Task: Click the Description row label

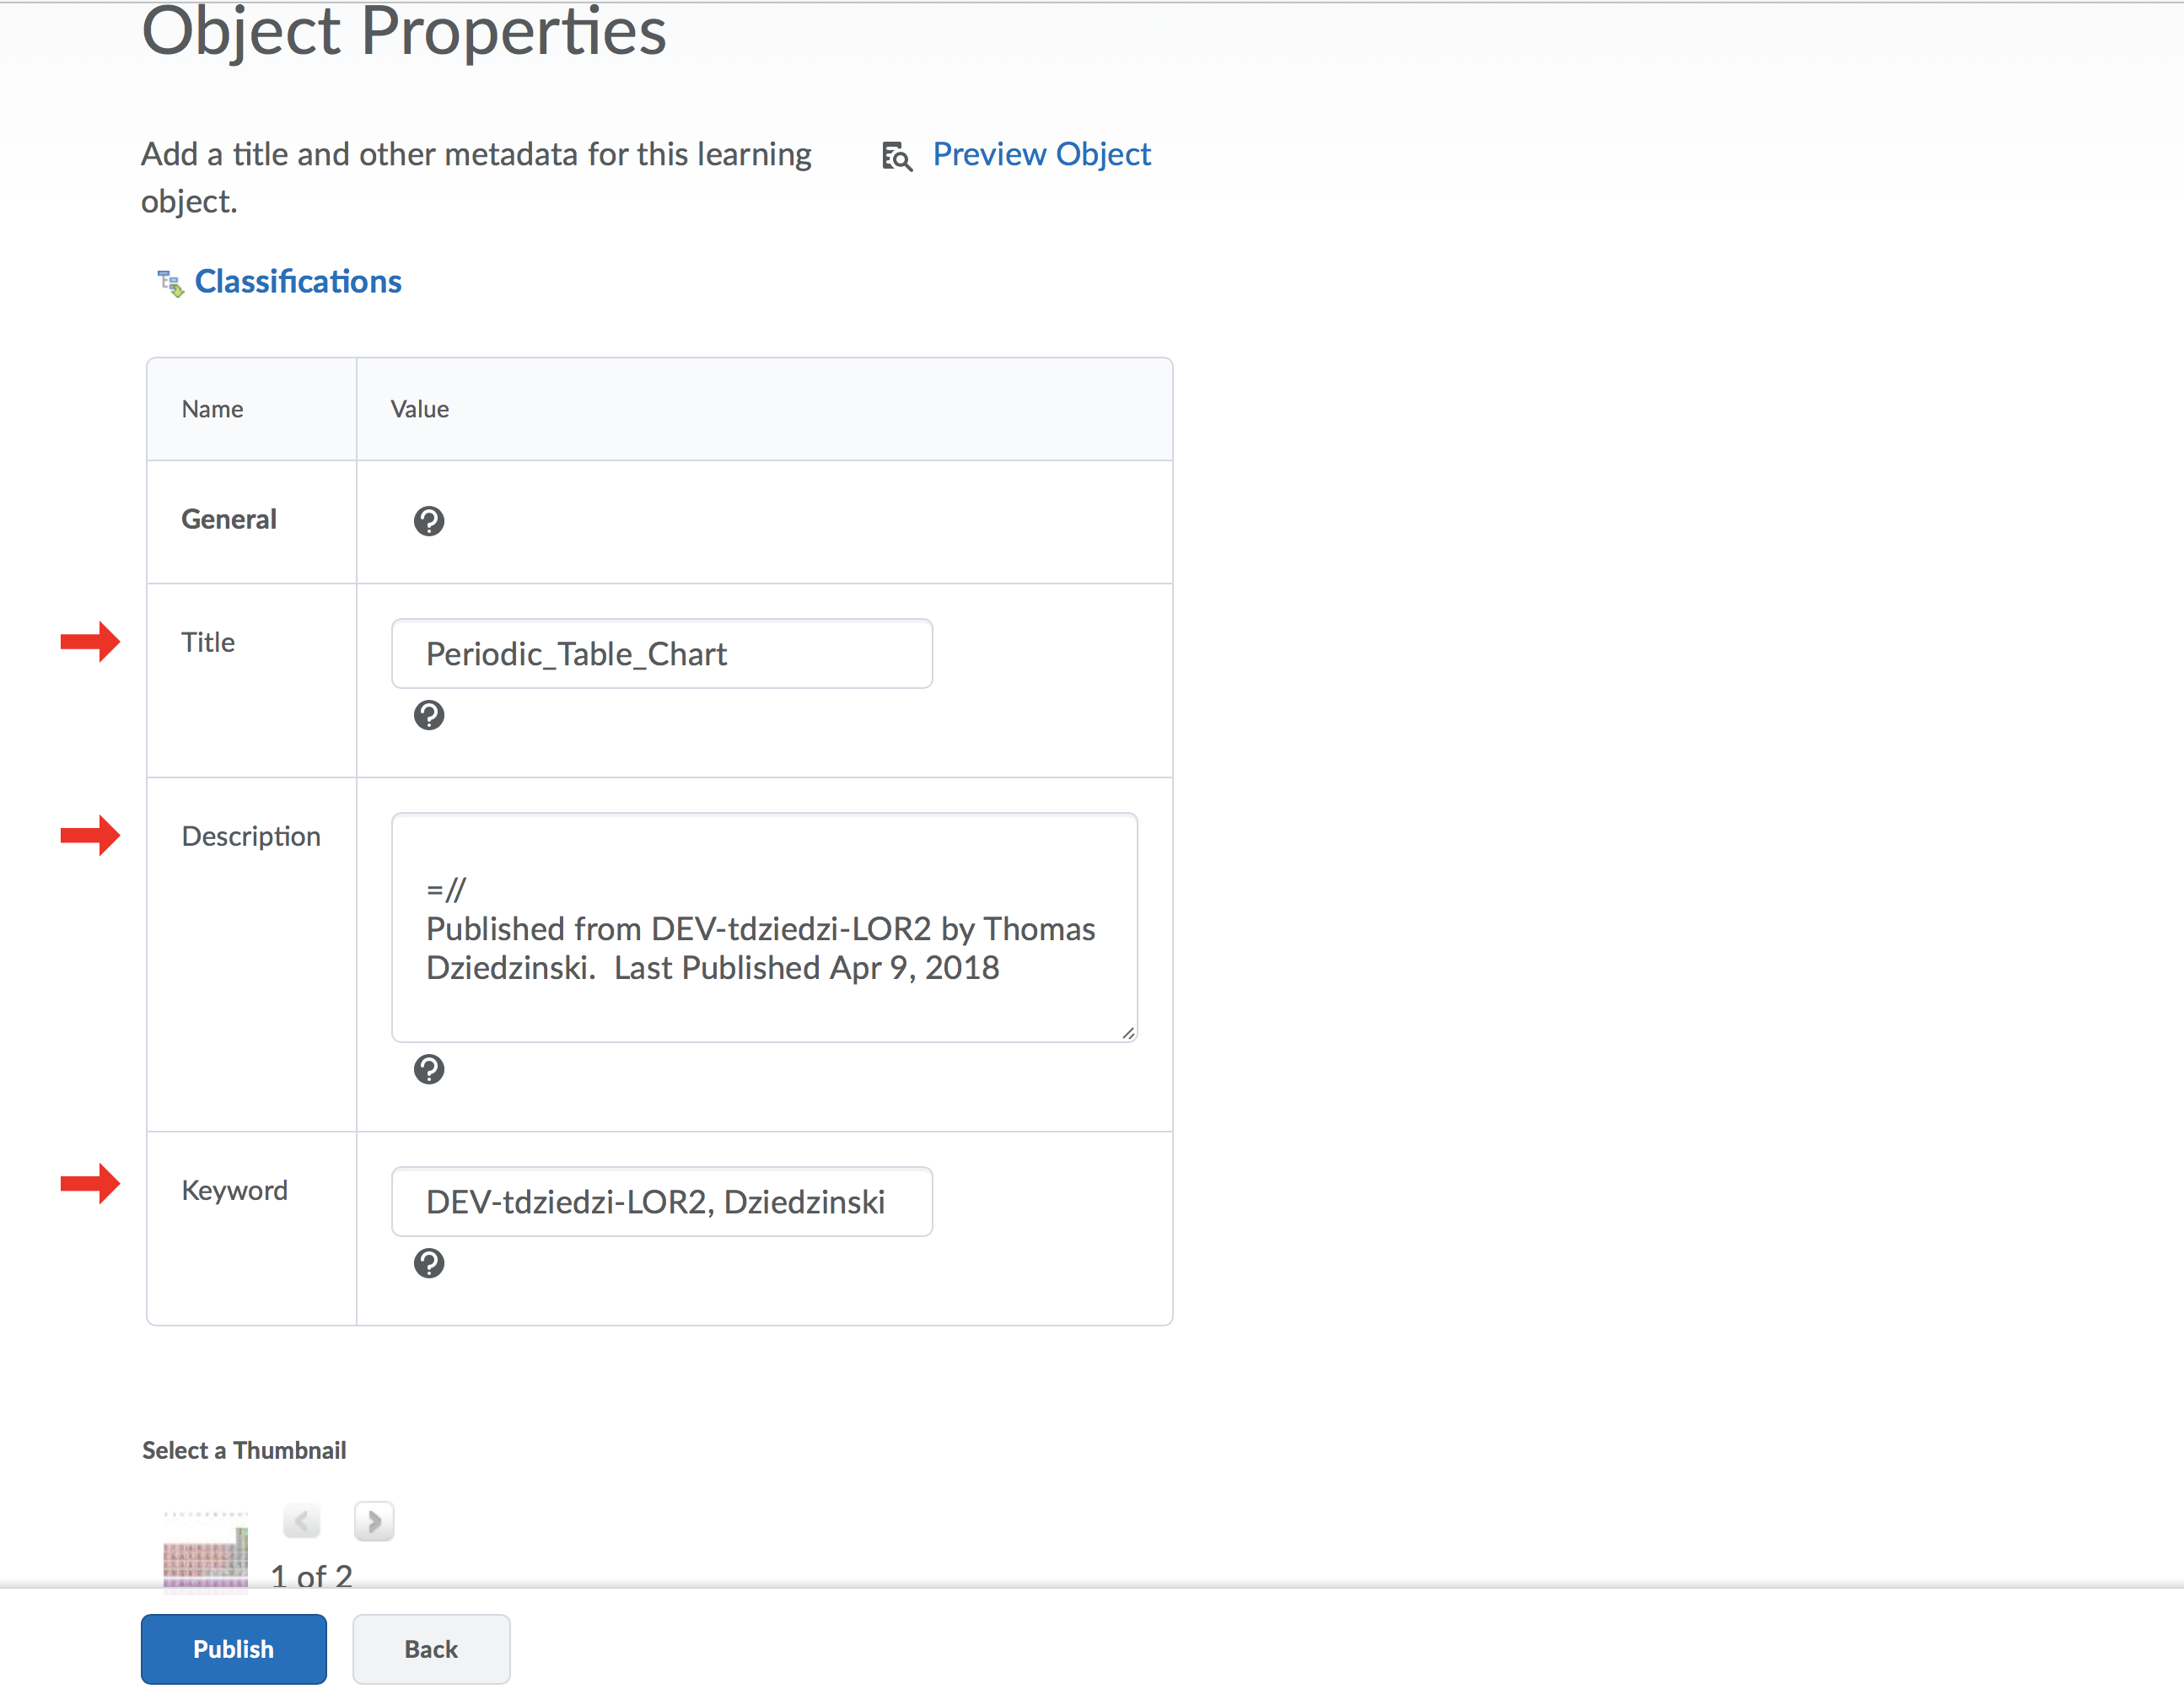Action: click(251, 836)
